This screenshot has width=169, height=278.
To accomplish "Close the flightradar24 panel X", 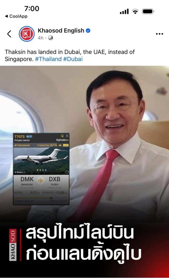I will tap(67, 136).
